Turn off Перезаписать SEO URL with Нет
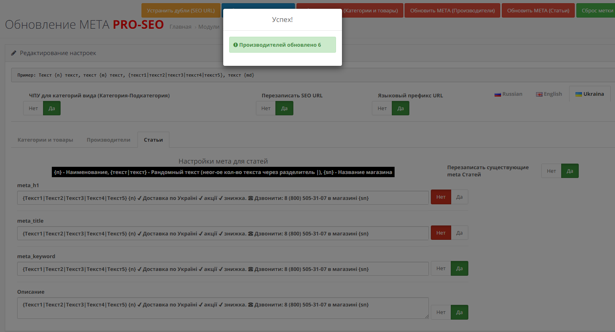 click(266, 109)
